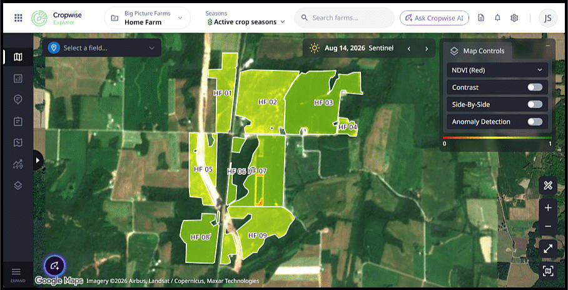
Task: Open the floating Cropwise AI button
Action: [x=54, y=266]
